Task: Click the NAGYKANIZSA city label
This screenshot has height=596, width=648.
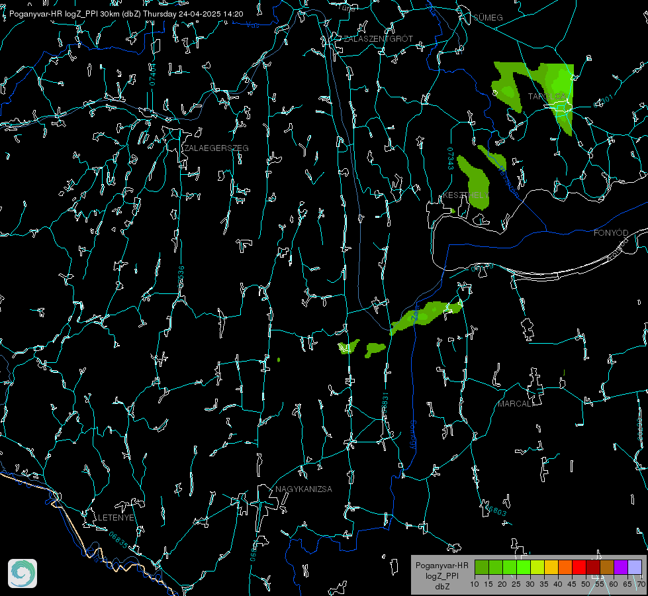Action: click(x=304, y=489)
